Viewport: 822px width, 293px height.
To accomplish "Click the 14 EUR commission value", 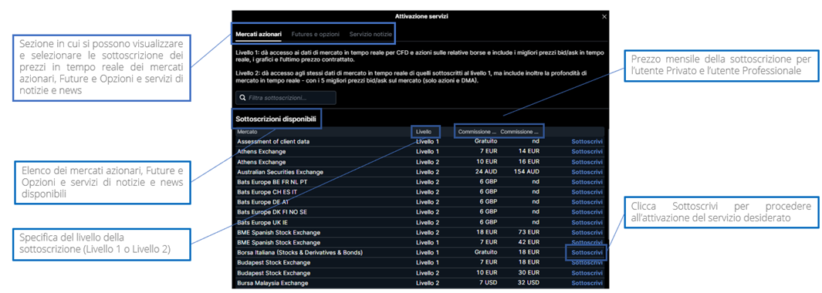I will [529, 151].
